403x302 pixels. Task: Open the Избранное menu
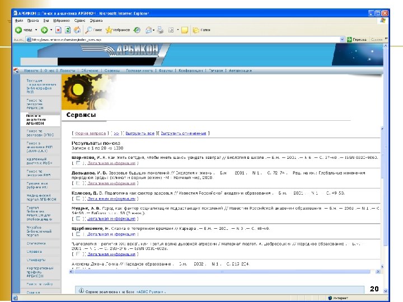(x=62, y=21)
